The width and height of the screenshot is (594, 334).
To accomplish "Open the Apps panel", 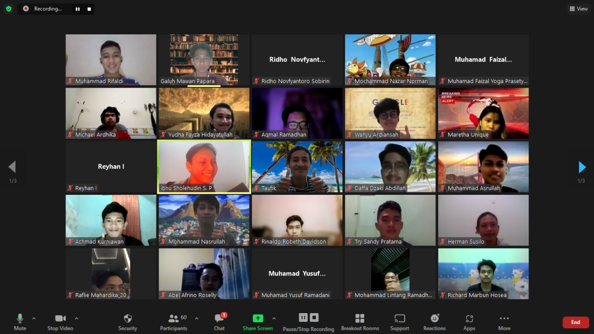I will (x=469, y=319).
